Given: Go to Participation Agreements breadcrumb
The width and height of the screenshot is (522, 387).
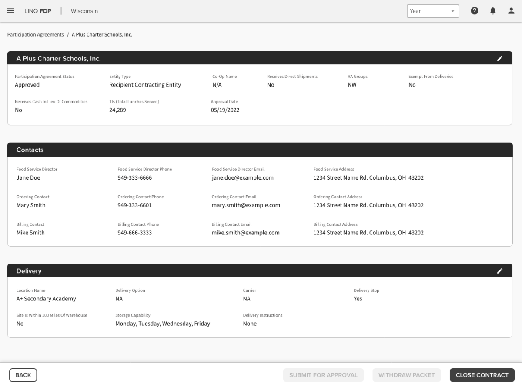Looking at the screenshot, I should [35, 34].
